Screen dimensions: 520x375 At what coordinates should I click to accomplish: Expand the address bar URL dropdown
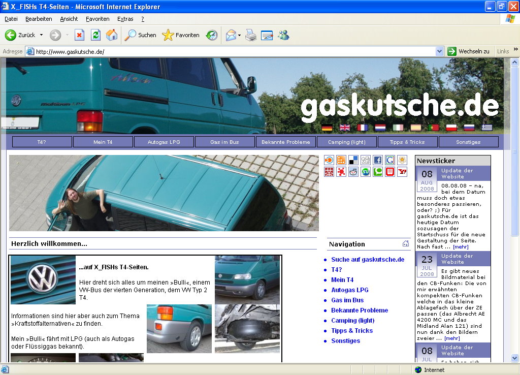[439, 51]
